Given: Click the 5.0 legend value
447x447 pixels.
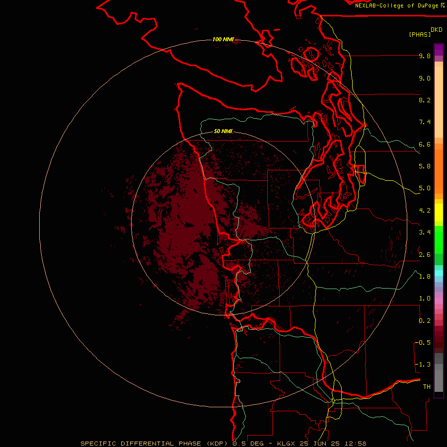Looking at the screenshot, I should click(425, 188).
